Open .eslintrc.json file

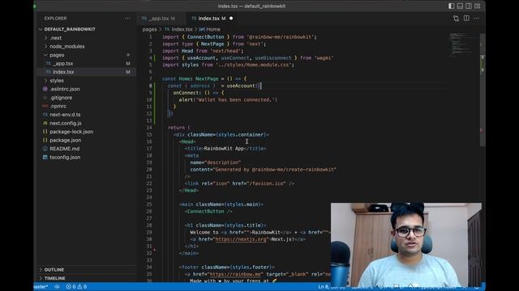[65, 89]
